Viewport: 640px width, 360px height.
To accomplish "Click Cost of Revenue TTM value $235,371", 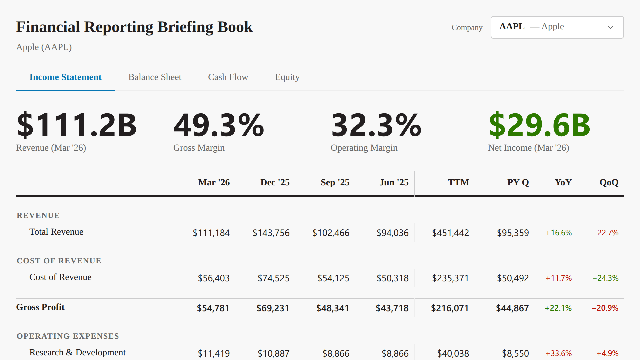I will point(450,278).
